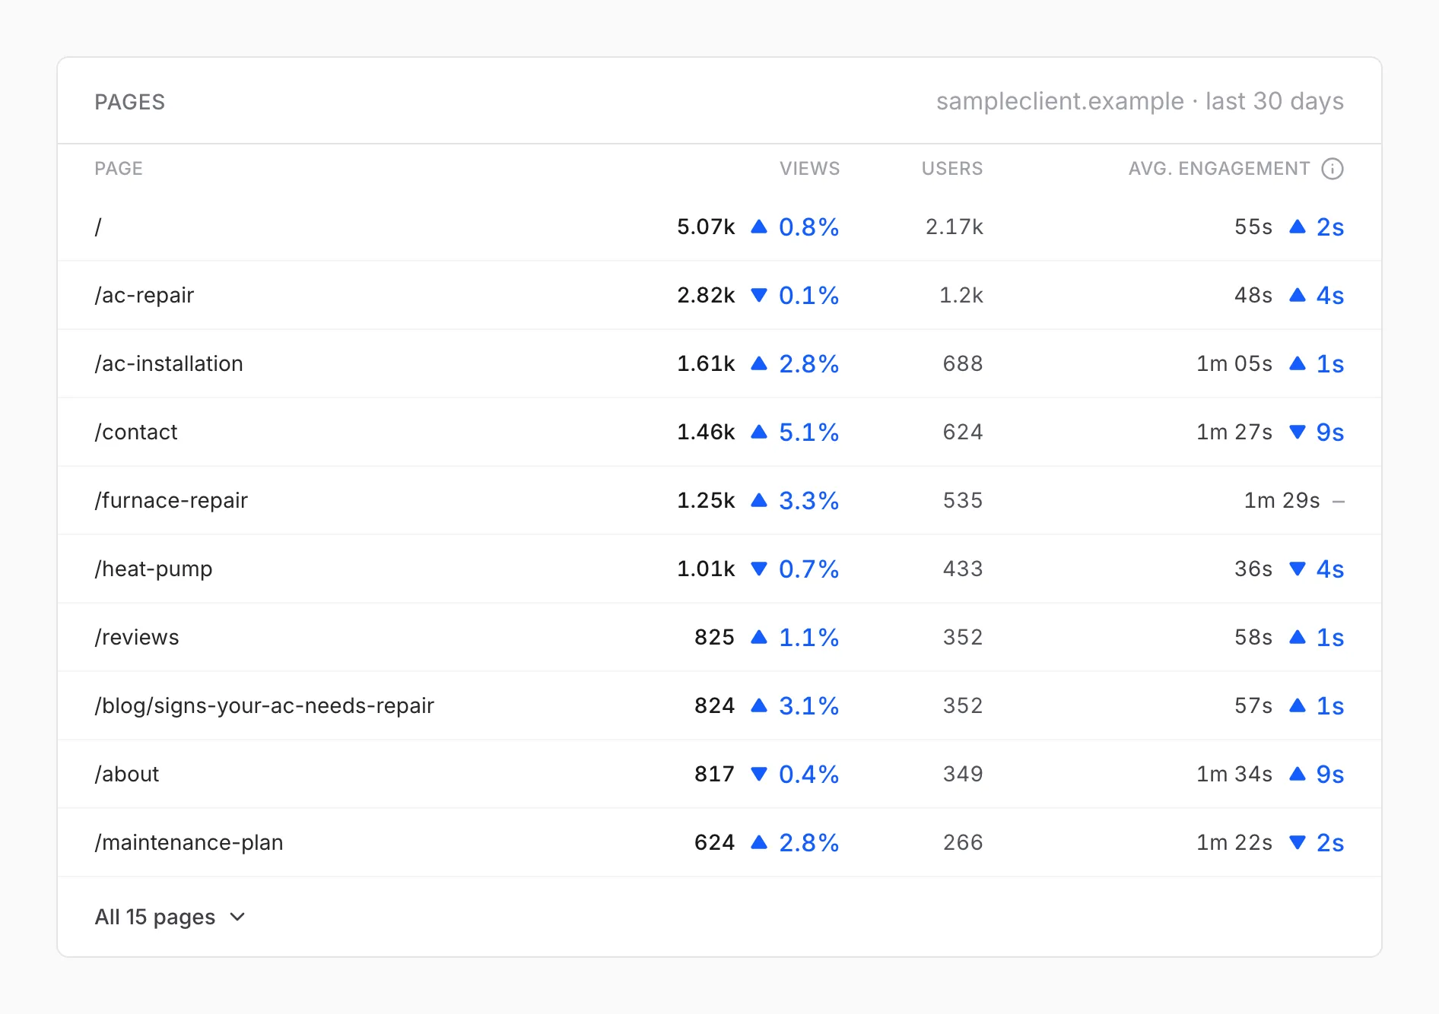Image resolution: width=1439 pixels, height=1014 pixels.
Task: Click the down arrow beside /maintenance-plan 2s engagement
Action: tap(1298, 842)
